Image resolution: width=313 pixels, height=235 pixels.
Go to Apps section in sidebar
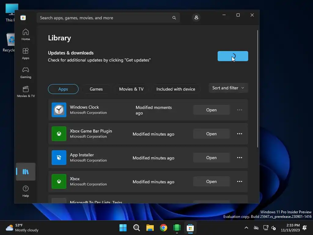[26, 54]
